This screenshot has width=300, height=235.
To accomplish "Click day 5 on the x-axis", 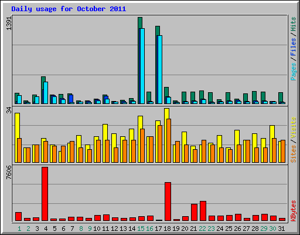I will (x=54, y=229).
